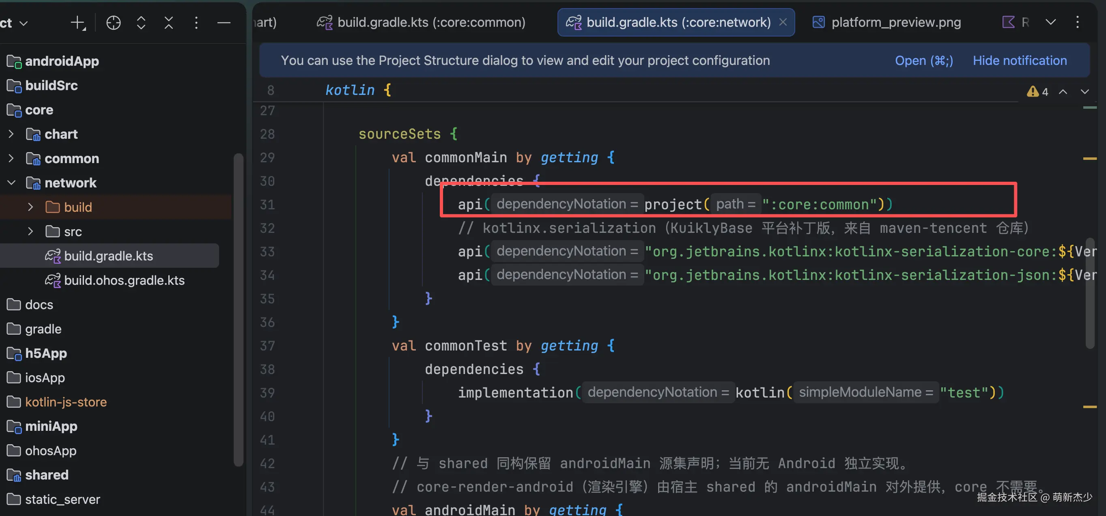
Task: Select kotlin-js-store folder
Action: pyautogui.click(x=57, y=402)
